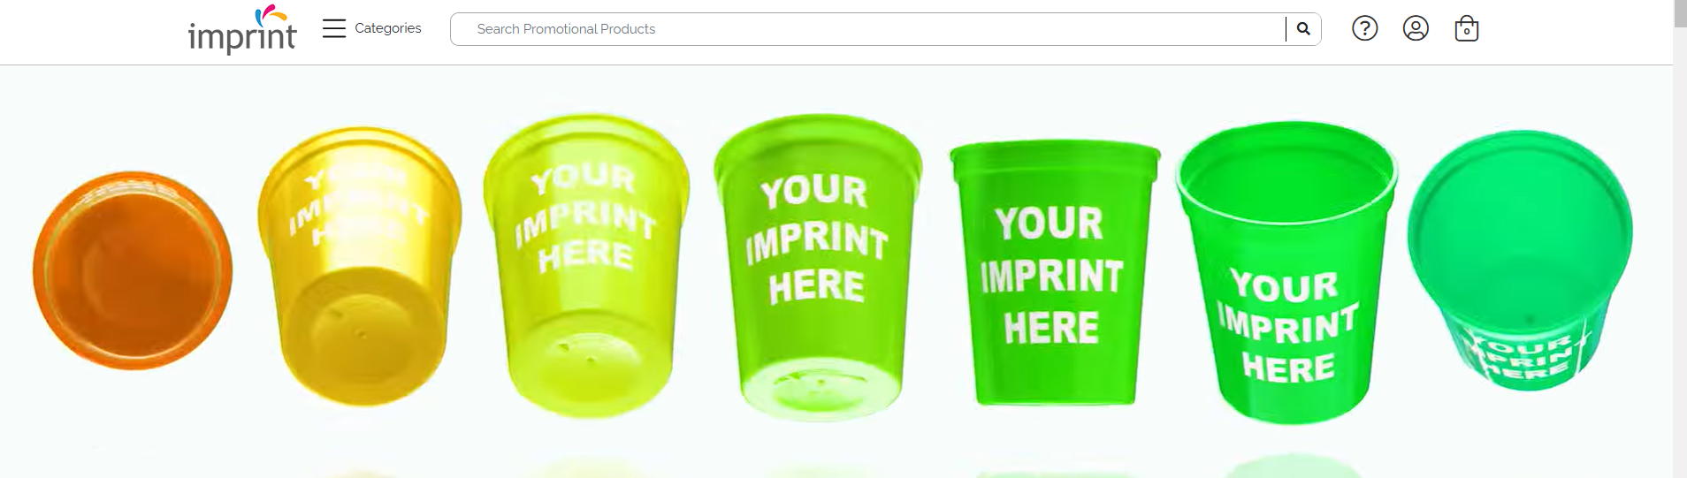The width and height of the screenshot is (1687, 478).
Task: Open the hamburger menu icon
Action: coord(333,28)
